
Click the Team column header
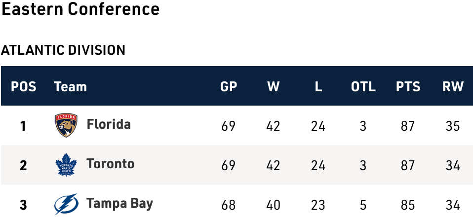click(70, 87)
